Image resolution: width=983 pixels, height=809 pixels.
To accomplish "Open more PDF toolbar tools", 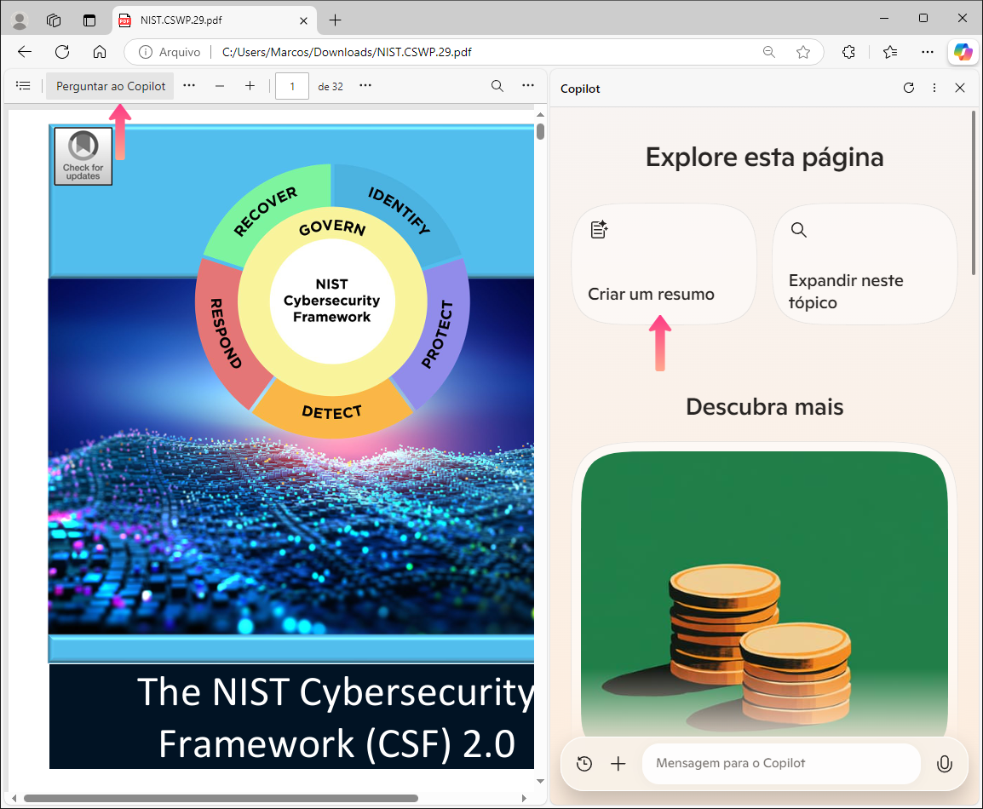I will point(528,86).
